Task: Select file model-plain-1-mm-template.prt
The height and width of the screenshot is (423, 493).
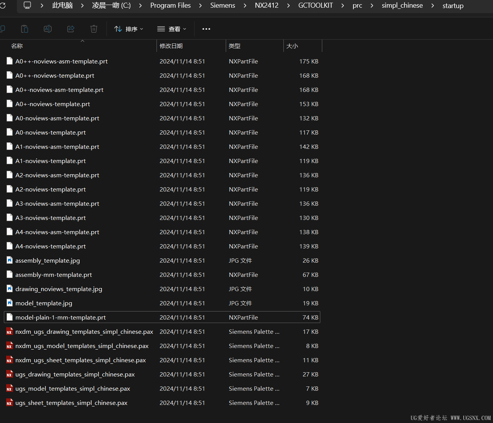Action: click(x=162, y=317)
